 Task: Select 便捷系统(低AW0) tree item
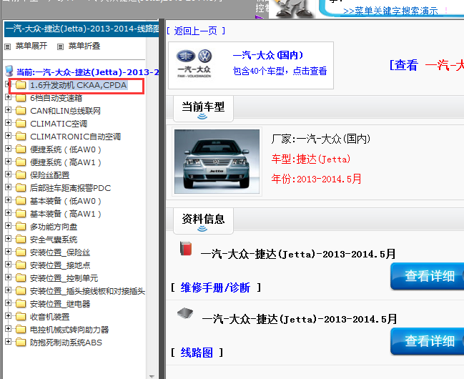[x=65, y=149]
